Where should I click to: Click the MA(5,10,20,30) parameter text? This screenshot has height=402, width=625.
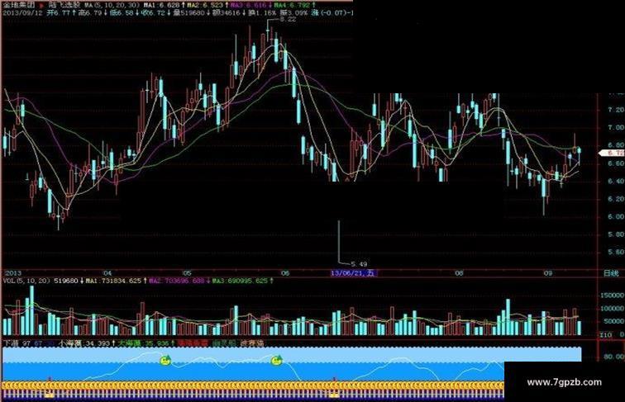[112, 6]
